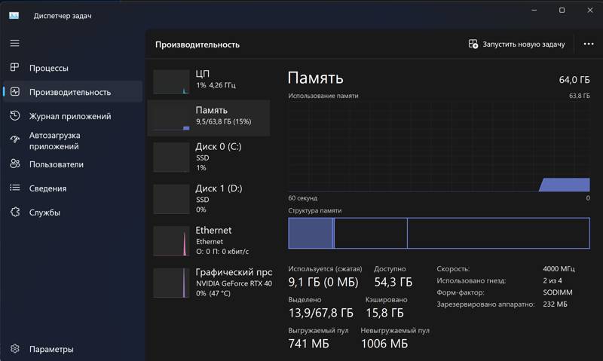Click the Task Manager app icon in title bar
Viewport: 603px width, 361px height.
point(14,15)
